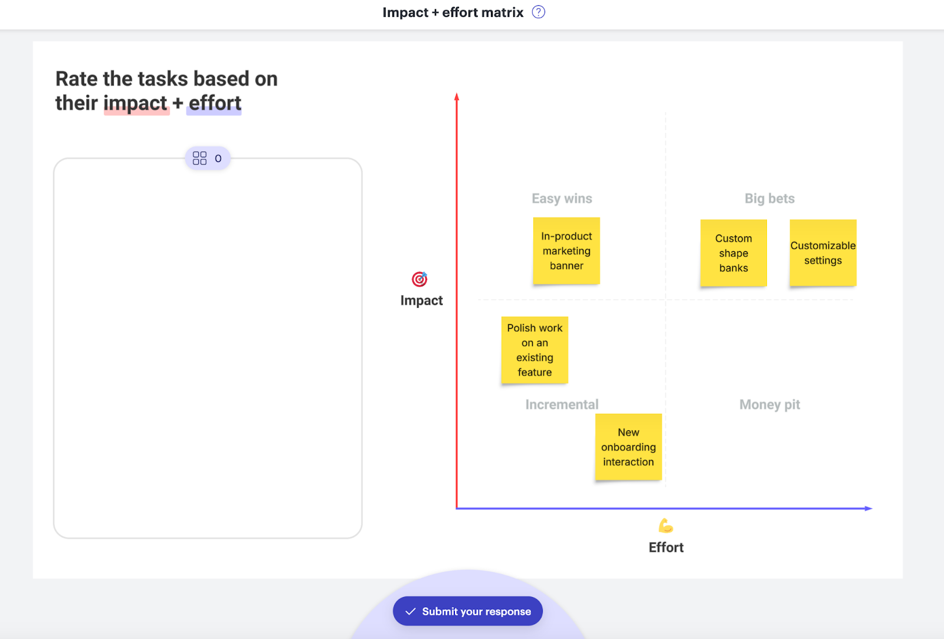Screen dimensions: 944x639
Task: Select the Customizable settings sticky note
Action: coord(823,253)
